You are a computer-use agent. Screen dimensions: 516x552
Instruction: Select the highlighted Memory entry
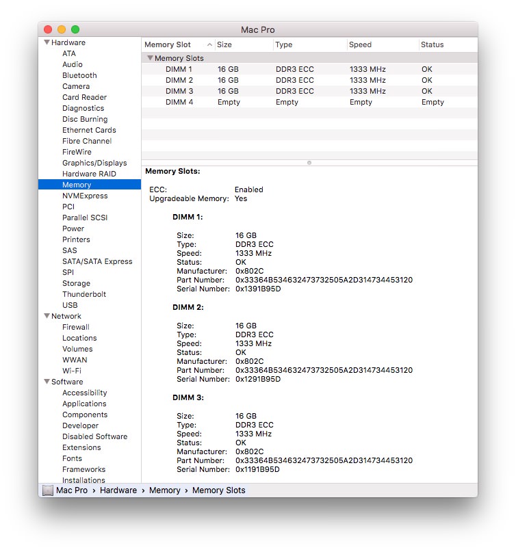point(90,185)
